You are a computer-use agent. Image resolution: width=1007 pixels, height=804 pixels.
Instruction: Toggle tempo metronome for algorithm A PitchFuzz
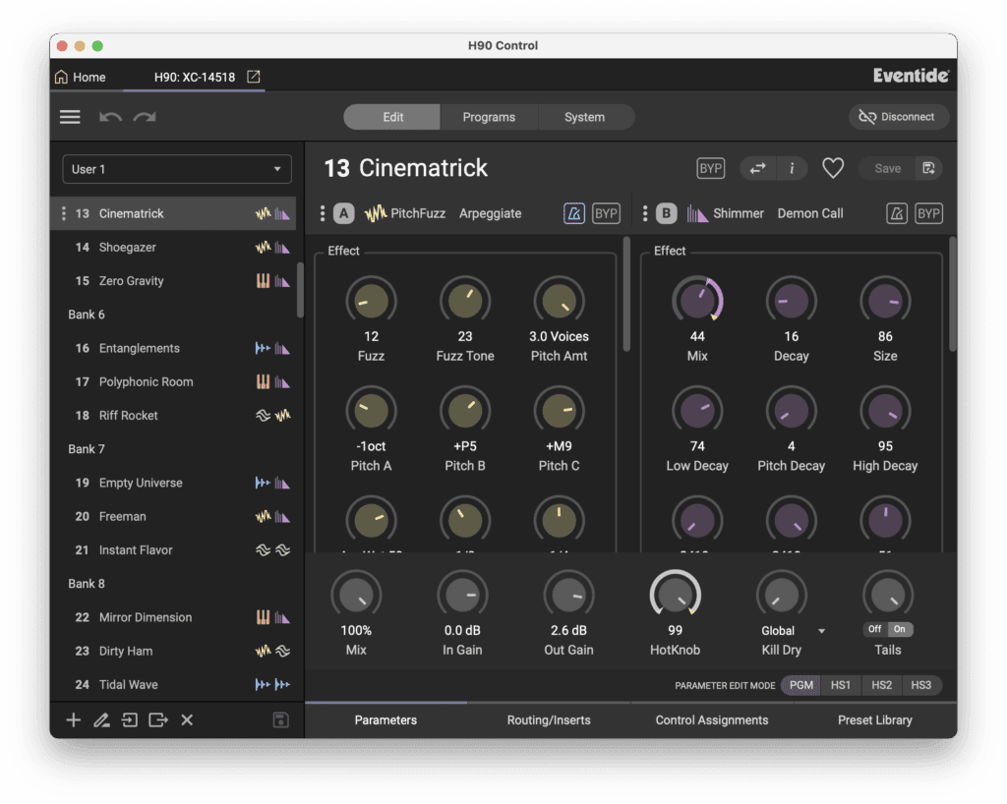click(573, 213)
